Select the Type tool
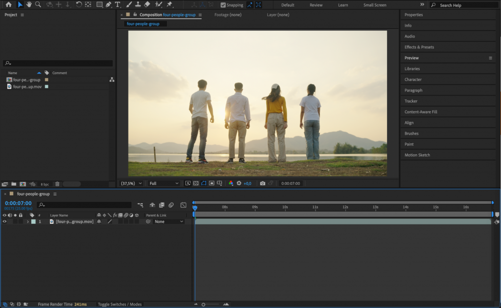Viewport: 501px width, 308px height. click(x=117, y=5)
